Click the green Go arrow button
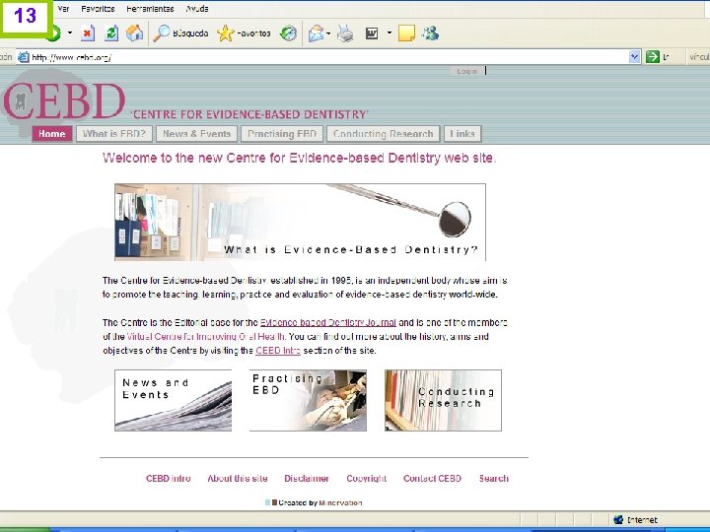Screen dimensions: 710x532 (653, 56)
